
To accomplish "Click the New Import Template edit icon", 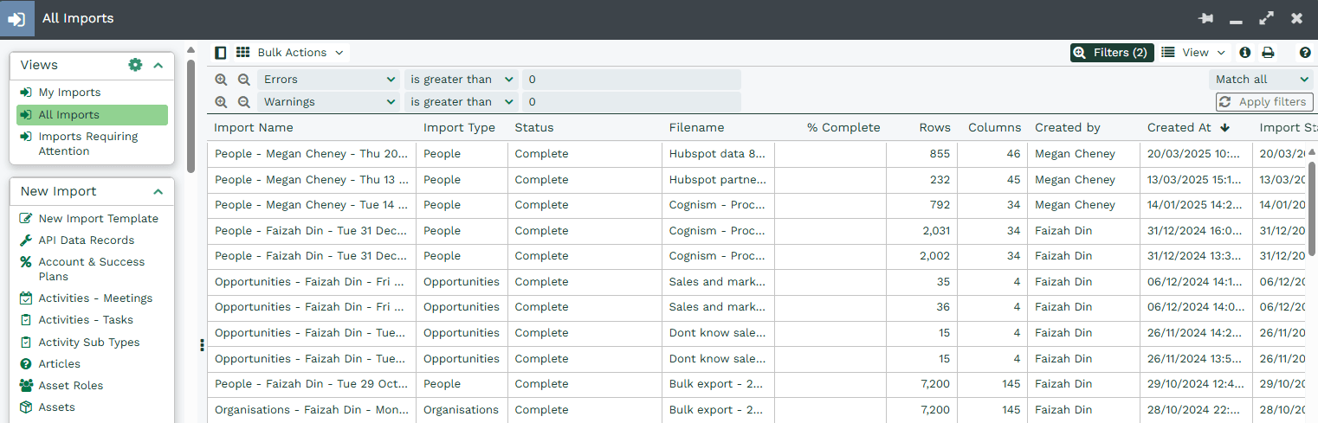I will (x=26, y=219).
